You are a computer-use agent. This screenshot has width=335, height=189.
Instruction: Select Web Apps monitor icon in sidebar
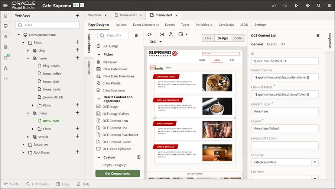6,26
